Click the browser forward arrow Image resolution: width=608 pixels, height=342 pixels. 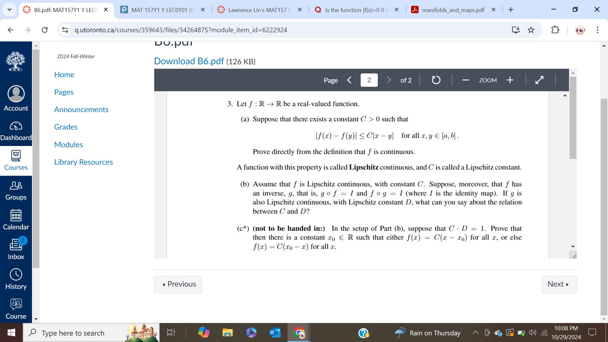pos(28,30)
